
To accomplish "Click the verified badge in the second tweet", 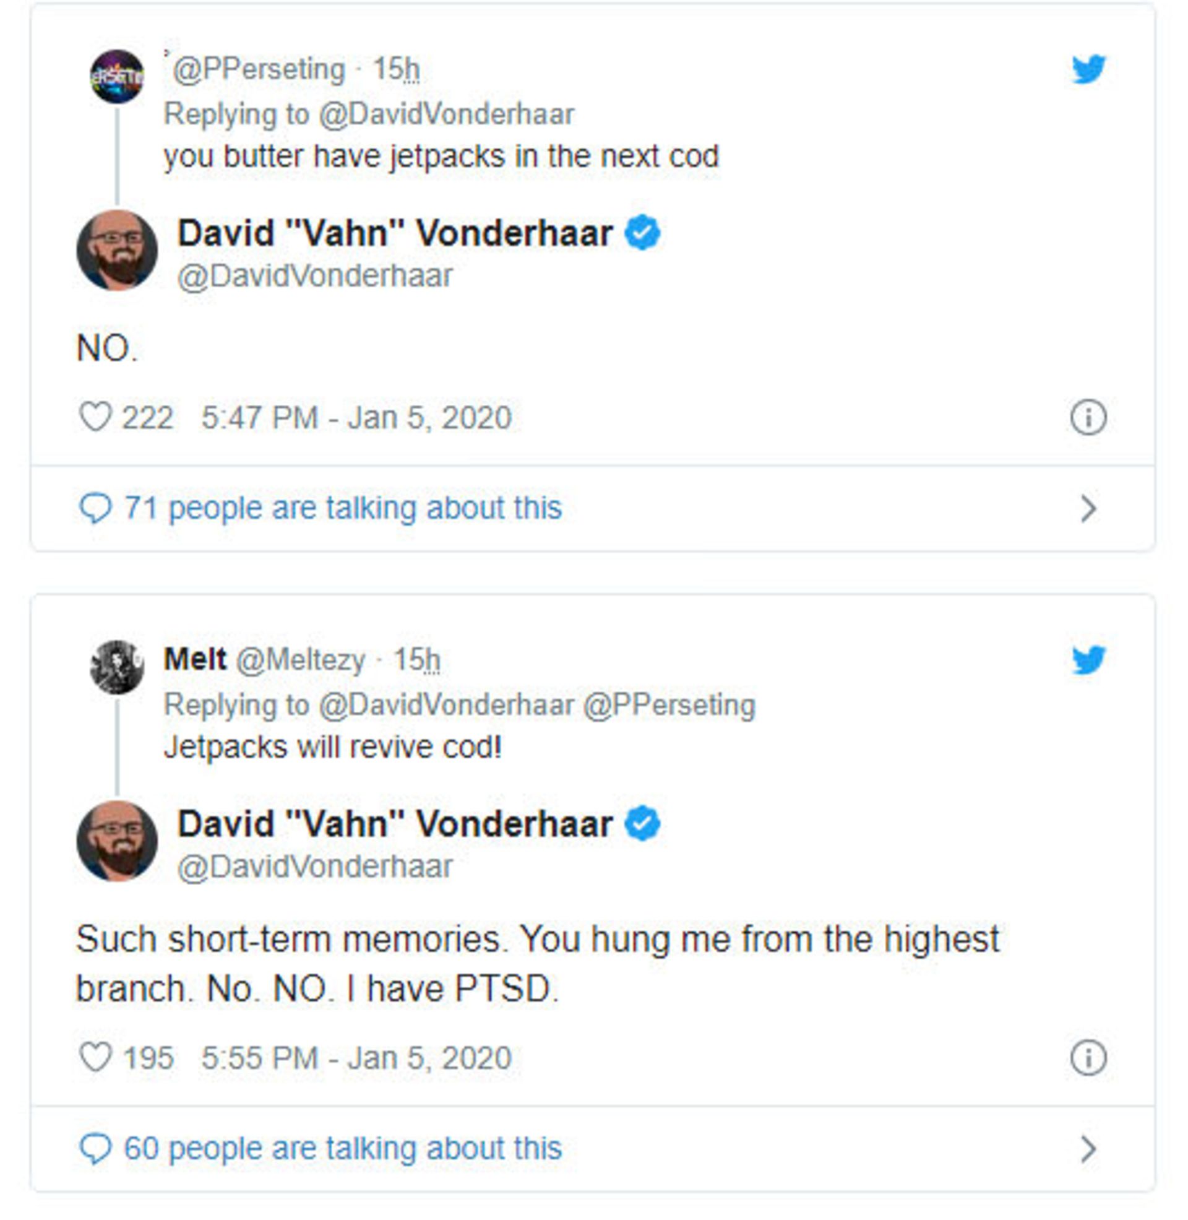I will 643,824.
